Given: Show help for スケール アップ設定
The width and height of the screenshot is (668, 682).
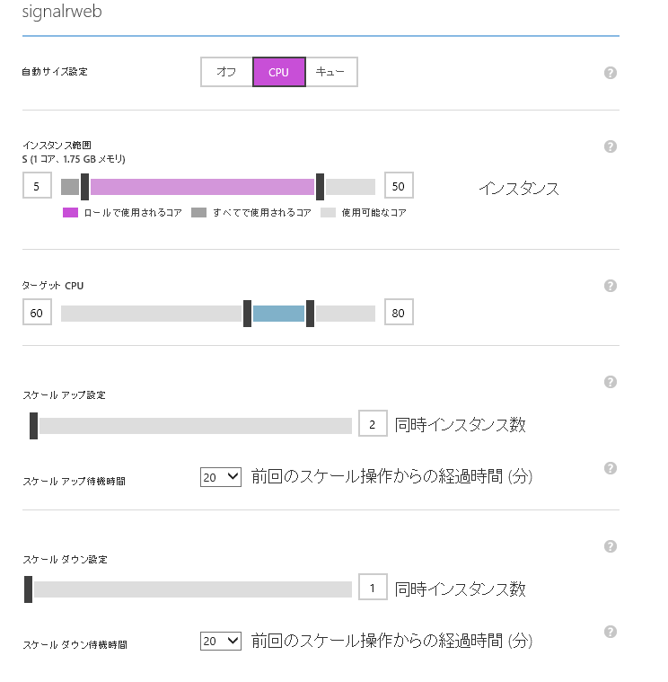Looking at the screenshot, I should [611, 382].
